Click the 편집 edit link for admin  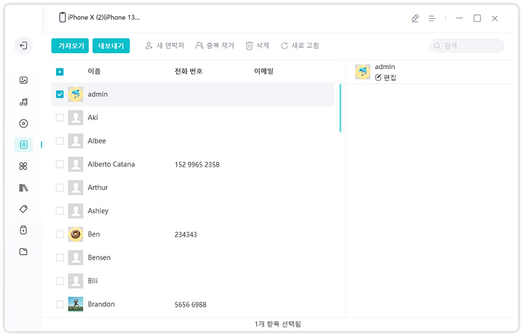(x=386, y=78)
